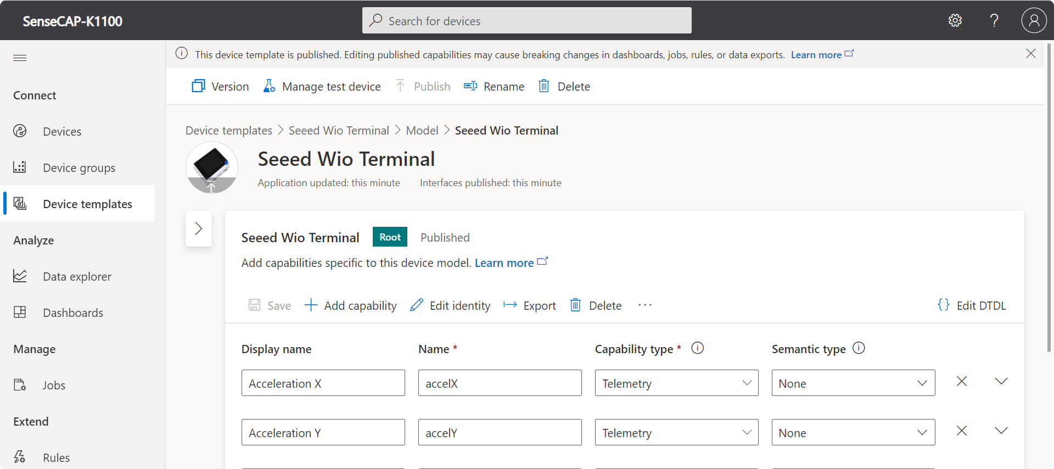Follow the capabilities Learn more link

tap(511, 263)
